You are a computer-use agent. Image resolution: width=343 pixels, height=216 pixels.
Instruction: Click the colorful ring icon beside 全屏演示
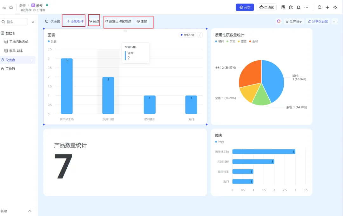pos(279,21)
